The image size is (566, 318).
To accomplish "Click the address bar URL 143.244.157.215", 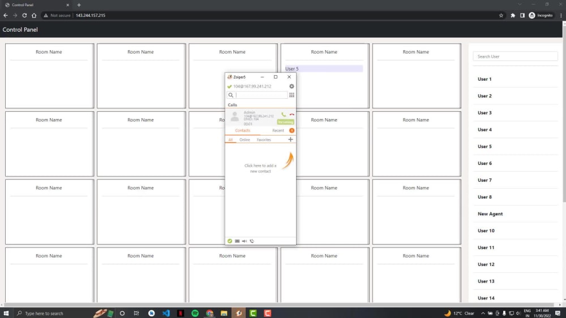I will pos(91,15).
